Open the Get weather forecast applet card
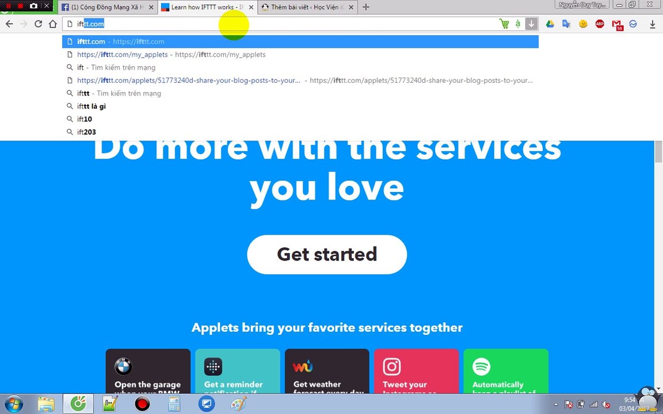This screenshot has width=663, height=414. pyautogui.click(x=327, y=371)
